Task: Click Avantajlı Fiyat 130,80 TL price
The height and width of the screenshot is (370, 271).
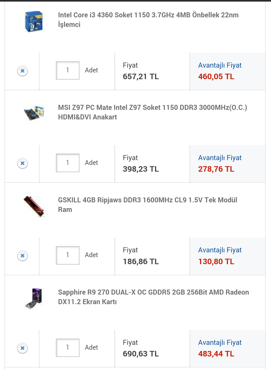Action: point(216,261)
